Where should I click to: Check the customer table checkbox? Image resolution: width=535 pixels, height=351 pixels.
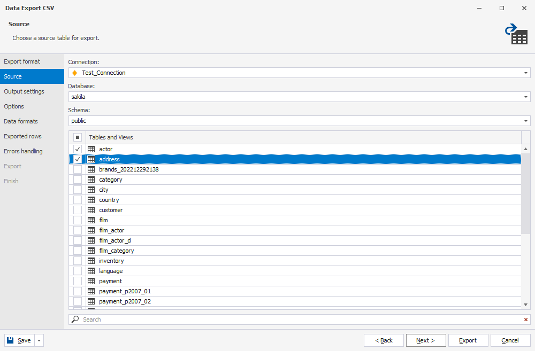(78, 210)
